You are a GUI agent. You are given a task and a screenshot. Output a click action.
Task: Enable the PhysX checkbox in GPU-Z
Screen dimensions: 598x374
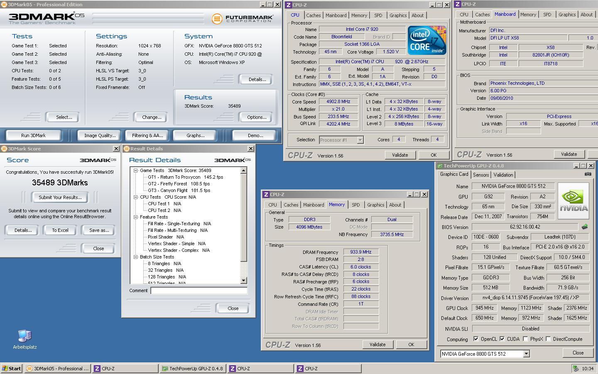[x=525, y=339]
